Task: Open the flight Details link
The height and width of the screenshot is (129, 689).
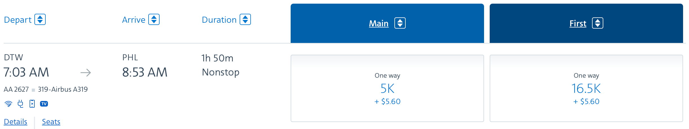Action: [16, 122]
